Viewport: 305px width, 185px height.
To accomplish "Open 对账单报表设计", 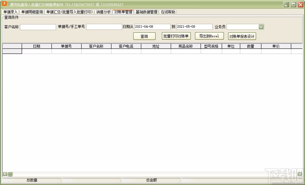I will [241, 36].
